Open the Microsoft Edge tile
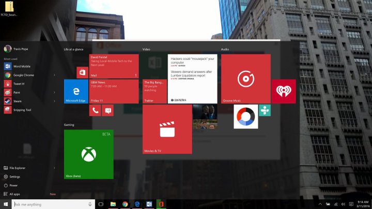 pos(76,91)
